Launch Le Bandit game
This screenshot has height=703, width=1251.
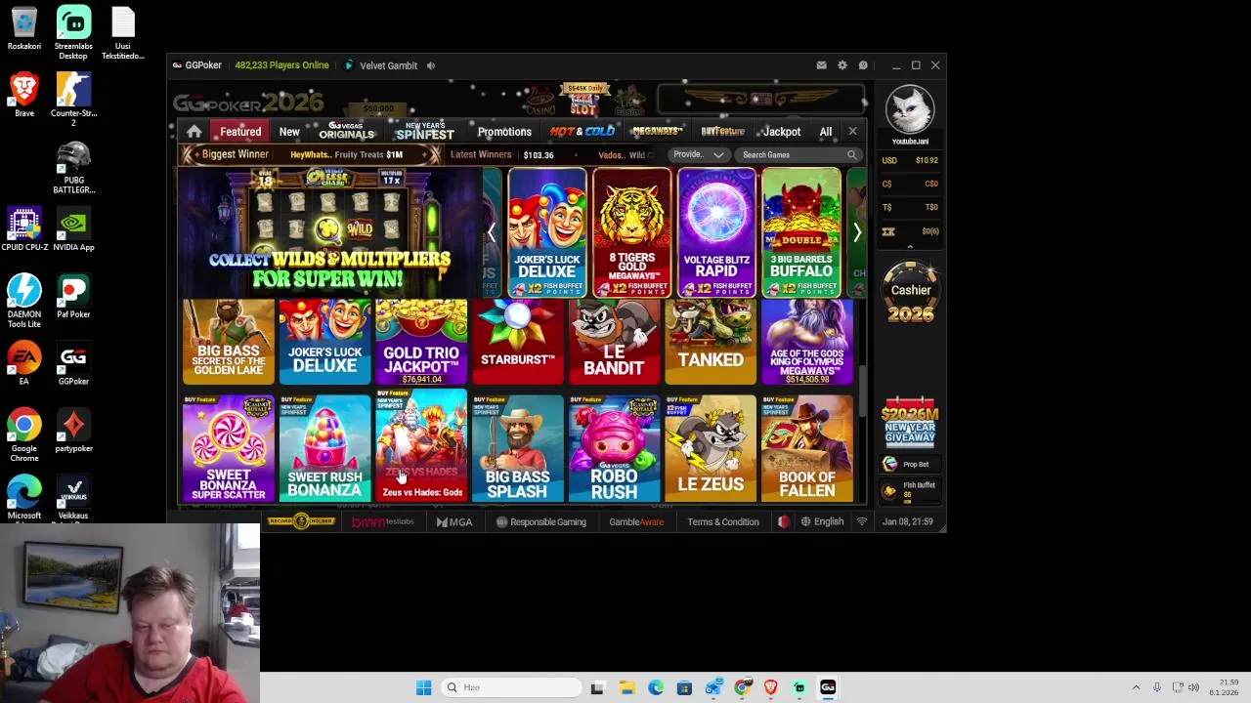(x=614, y=342)
